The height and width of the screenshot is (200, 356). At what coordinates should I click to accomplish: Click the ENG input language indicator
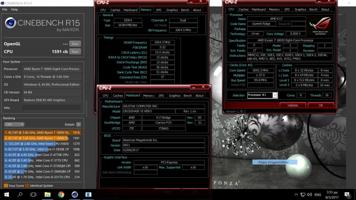pyautogui.click(x=318, y=195)
